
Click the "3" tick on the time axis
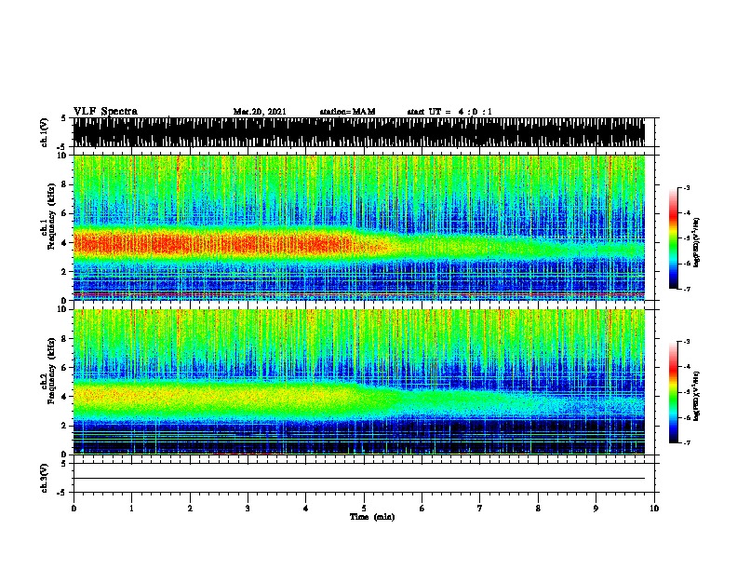click(248, 509)
